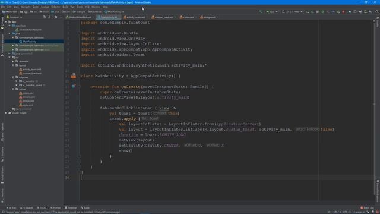The width and height of the screenshot is (380, 214).
Task: Switch to colors.xml editor tab
Action: pos(188,17)
